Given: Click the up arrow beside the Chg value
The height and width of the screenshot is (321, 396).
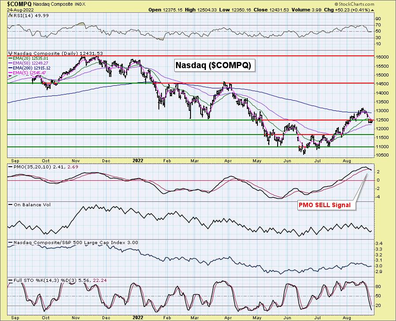Looking at the screenshot, I should tap(373, 10).
